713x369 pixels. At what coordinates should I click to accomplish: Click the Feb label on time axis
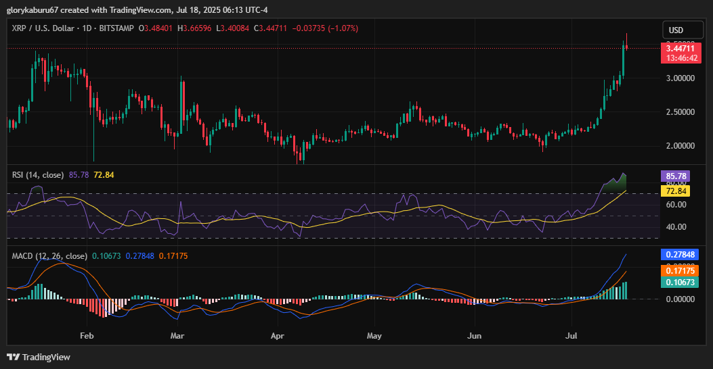(x=86, y=335)
